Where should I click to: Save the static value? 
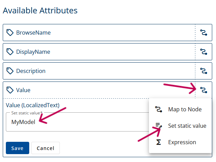point(18,148)
